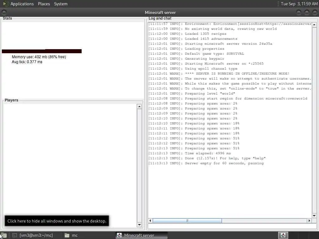Click the Applications menu logo icon

coord(6,4)
